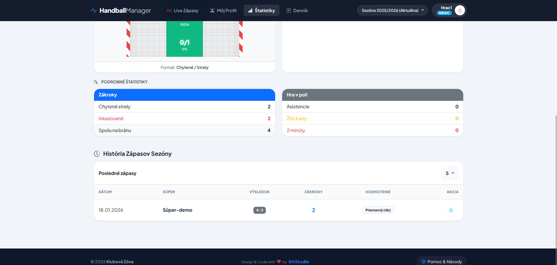
Task: Click the clock icon beside História Zápasov Sezóny
Action: pos(97,154)
